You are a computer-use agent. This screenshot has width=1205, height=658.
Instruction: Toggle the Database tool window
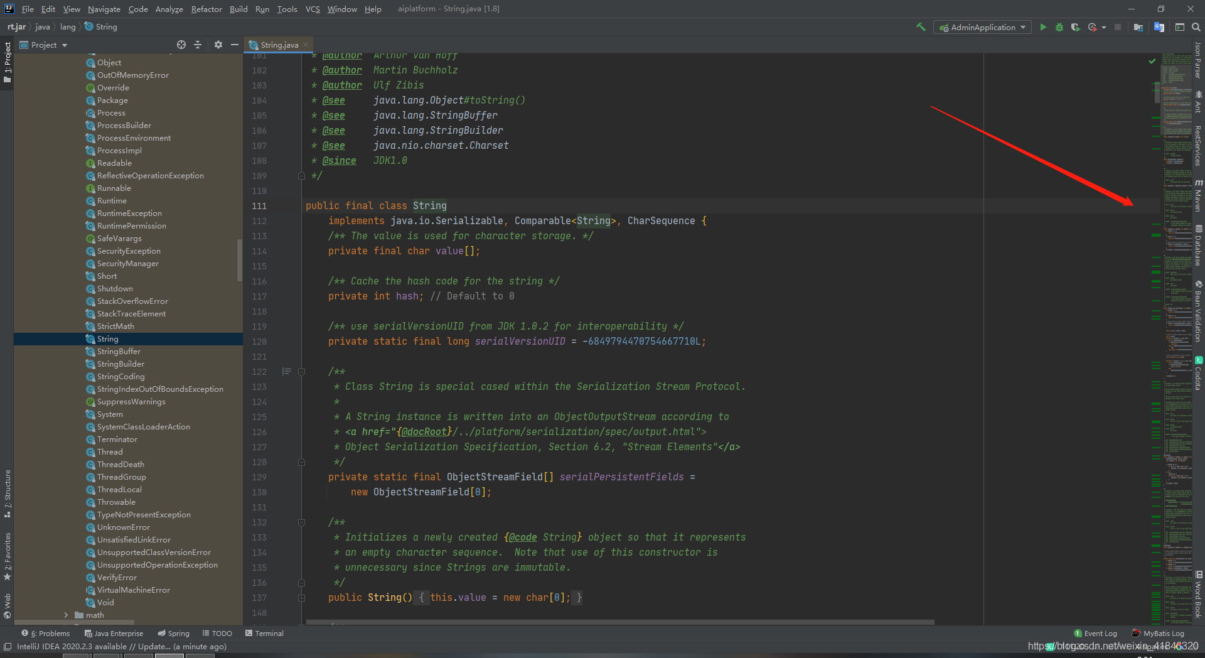1198,245
